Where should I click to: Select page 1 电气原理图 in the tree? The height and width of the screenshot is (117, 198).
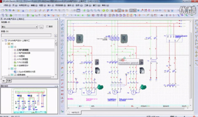point(23,50)
